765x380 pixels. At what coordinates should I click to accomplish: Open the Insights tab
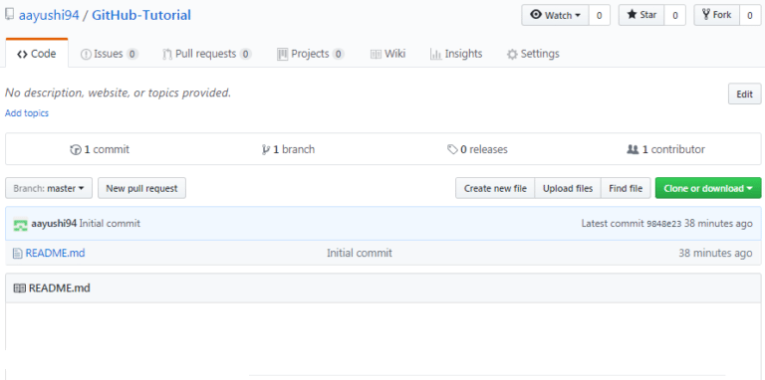coord(456,54)
